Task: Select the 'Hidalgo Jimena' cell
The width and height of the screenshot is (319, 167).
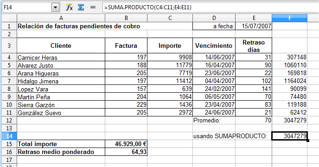Action: [x=61, y=81]
